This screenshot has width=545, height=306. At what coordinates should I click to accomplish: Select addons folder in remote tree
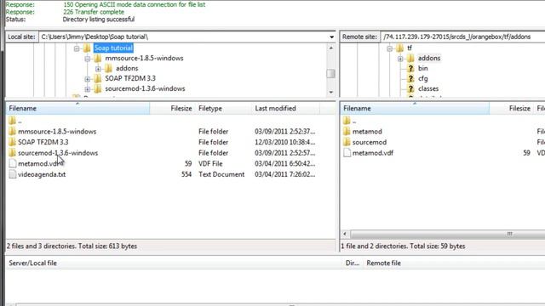click(429, 58)
